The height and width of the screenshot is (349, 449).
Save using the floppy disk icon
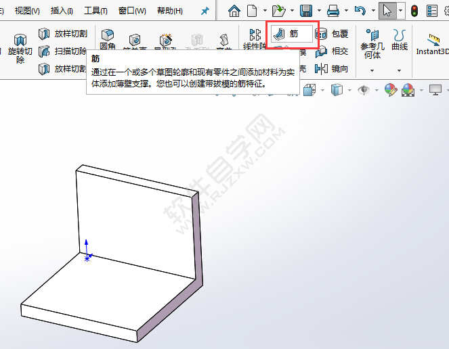pos(306,11)
